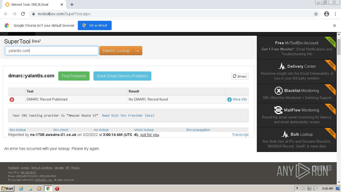Switch to Chrome taskbar icon
The image size is (341, 192).
coord(48,189)
